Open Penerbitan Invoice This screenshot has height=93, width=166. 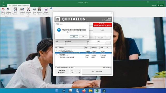click(22, 11)
